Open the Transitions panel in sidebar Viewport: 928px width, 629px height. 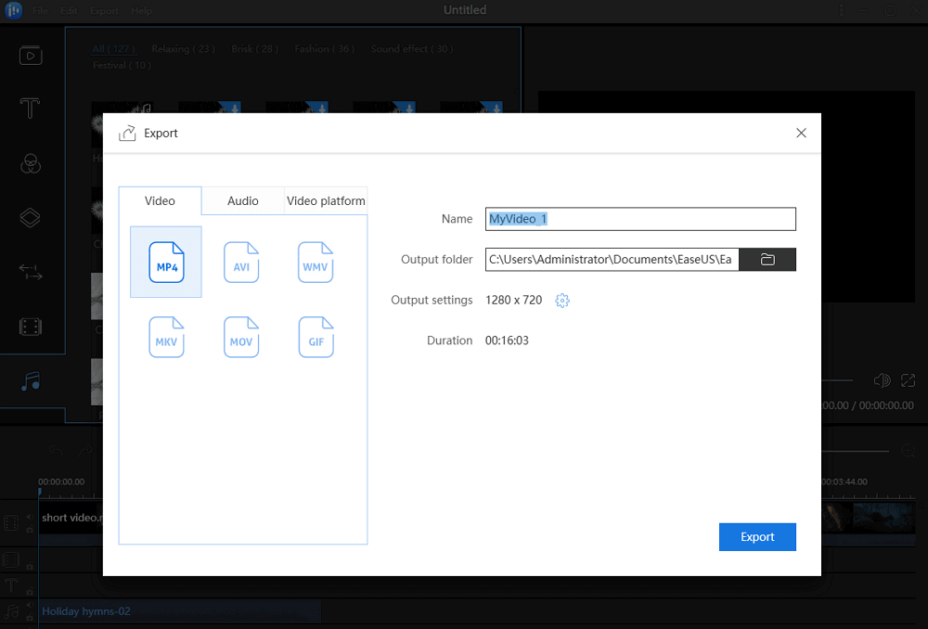click(x=31, y=272)
